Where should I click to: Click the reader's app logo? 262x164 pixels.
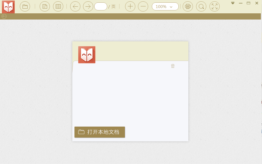coord(8,7)
